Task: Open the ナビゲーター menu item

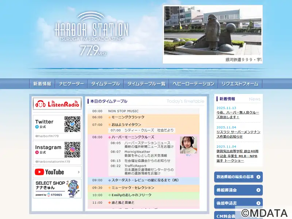Action: [x=72, y=84]
